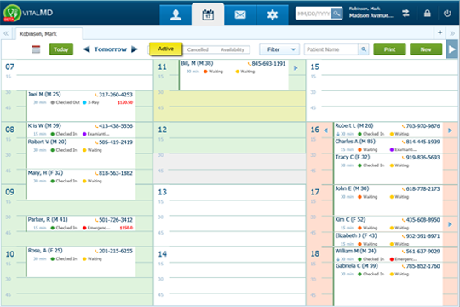Click the power logout icon
Image resolution: width=460 pixels, height=307 pixels.
447,14
